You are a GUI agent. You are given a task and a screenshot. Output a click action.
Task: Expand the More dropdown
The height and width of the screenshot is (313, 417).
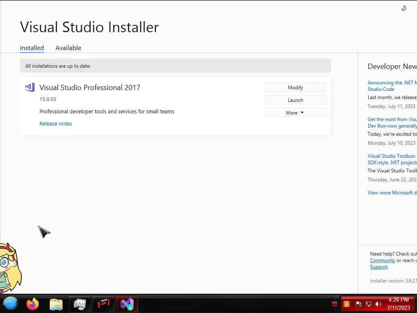pos(296,112)
